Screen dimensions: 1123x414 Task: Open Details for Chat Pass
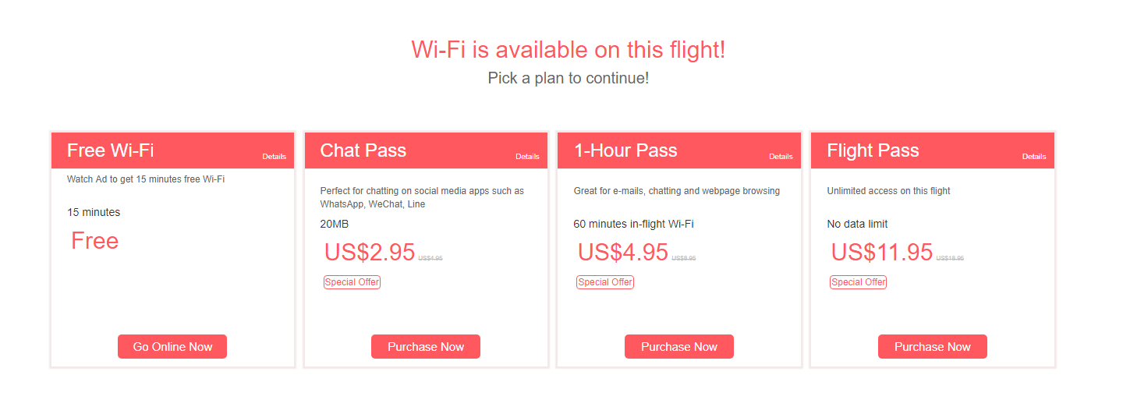coord(528,157)
